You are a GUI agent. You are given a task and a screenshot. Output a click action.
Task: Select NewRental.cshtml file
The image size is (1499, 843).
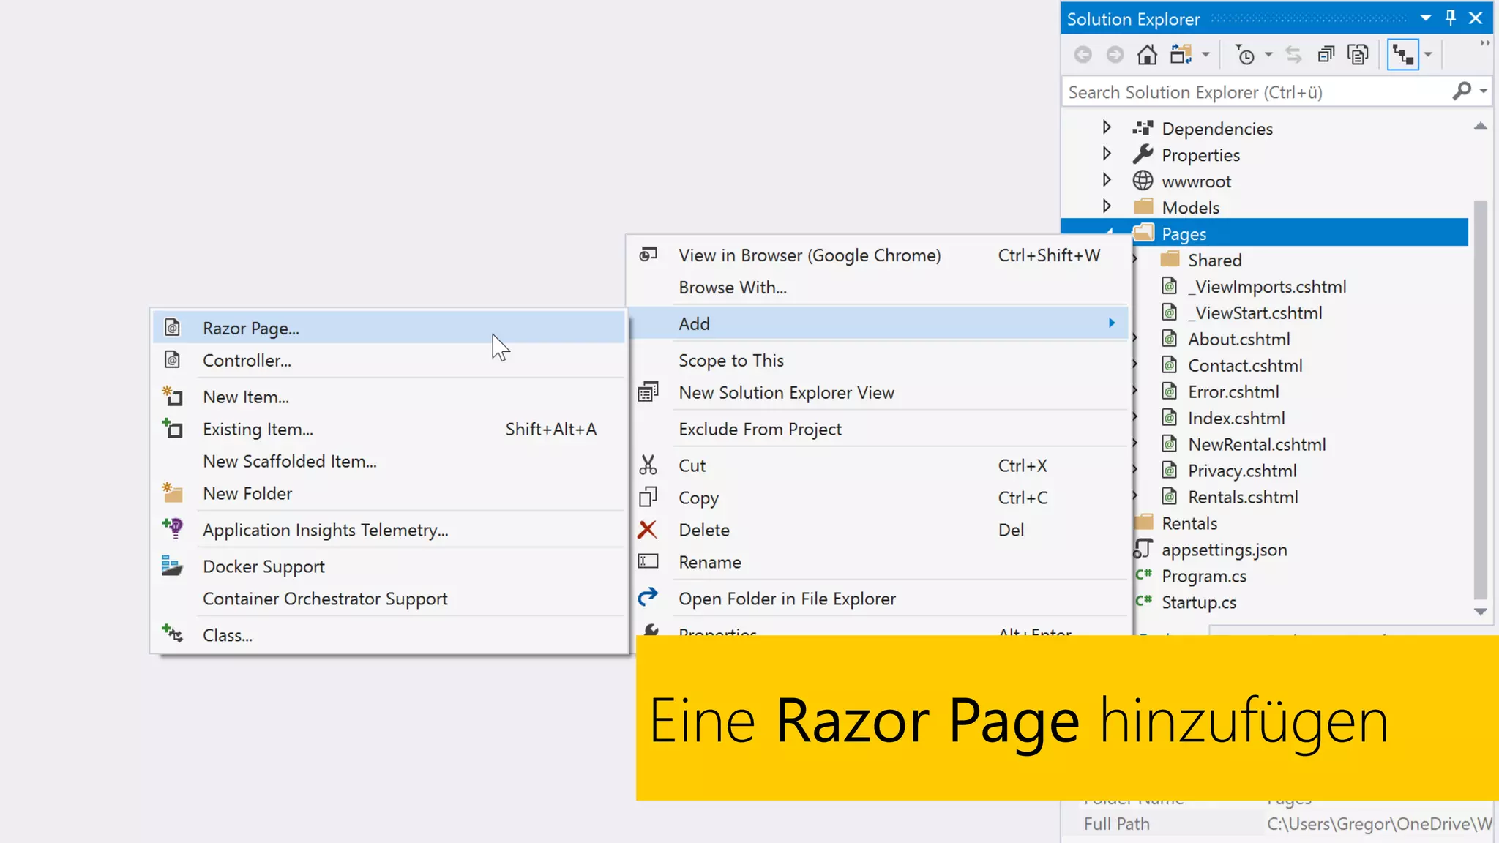click(x=1257, y=445)
